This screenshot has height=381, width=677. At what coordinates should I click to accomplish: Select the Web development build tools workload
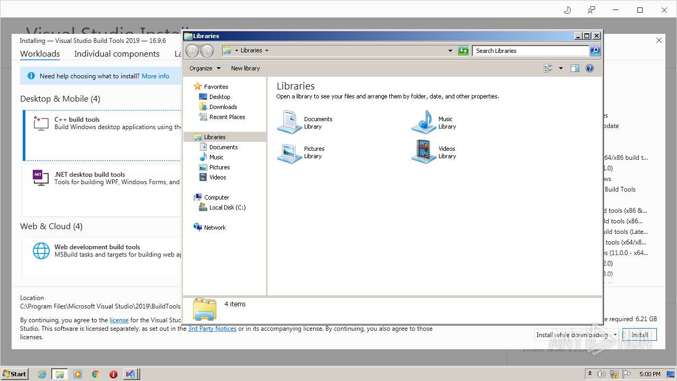(x=102, y=259)
